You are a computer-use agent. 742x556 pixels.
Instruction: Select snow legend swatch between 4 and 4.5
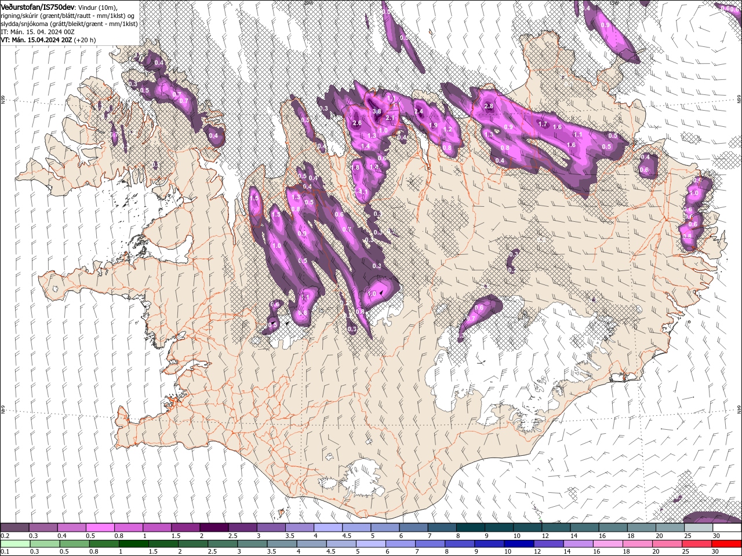[x=328, y=528]
